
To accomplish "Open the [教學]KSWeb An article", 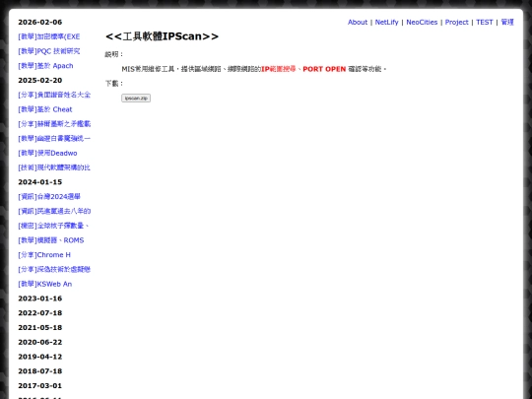I will (x=44, y=284).
